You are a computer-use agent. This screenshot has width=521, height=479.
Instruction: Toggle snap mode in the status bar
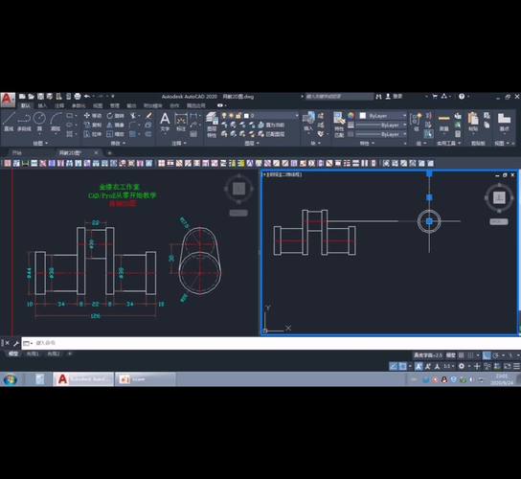470,355
